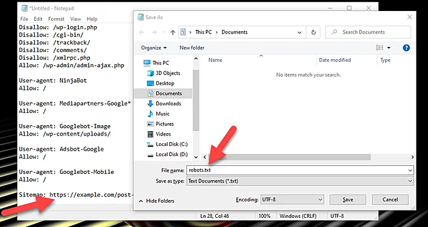
Task: Open File name history dropdown
Action: (410, 170)
